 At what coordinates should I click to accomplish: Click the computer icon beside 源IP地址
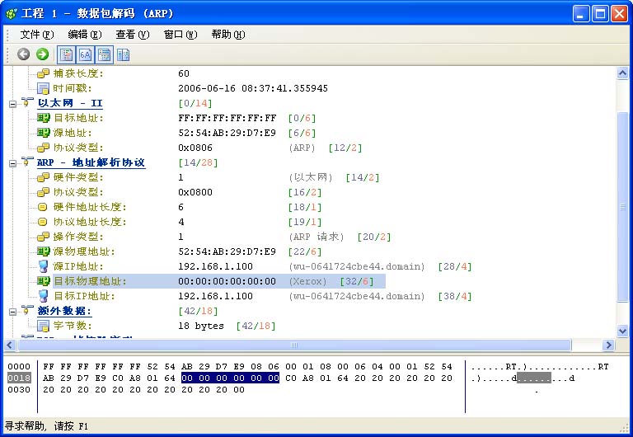44,266
